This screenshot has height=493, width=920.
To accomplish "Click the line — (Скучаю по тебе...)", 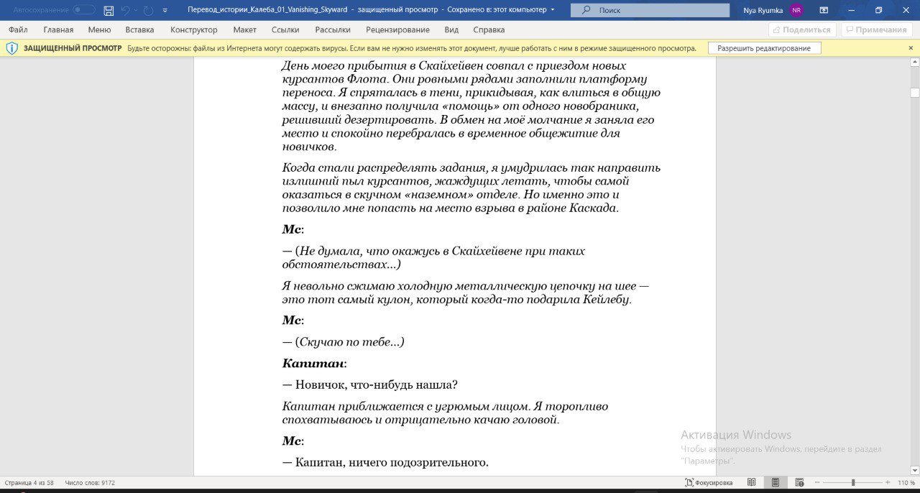I will tap(344, 342).
